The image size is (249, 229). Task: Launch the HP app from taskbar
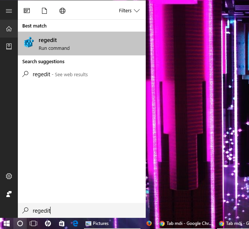click(x=48, y=223)
